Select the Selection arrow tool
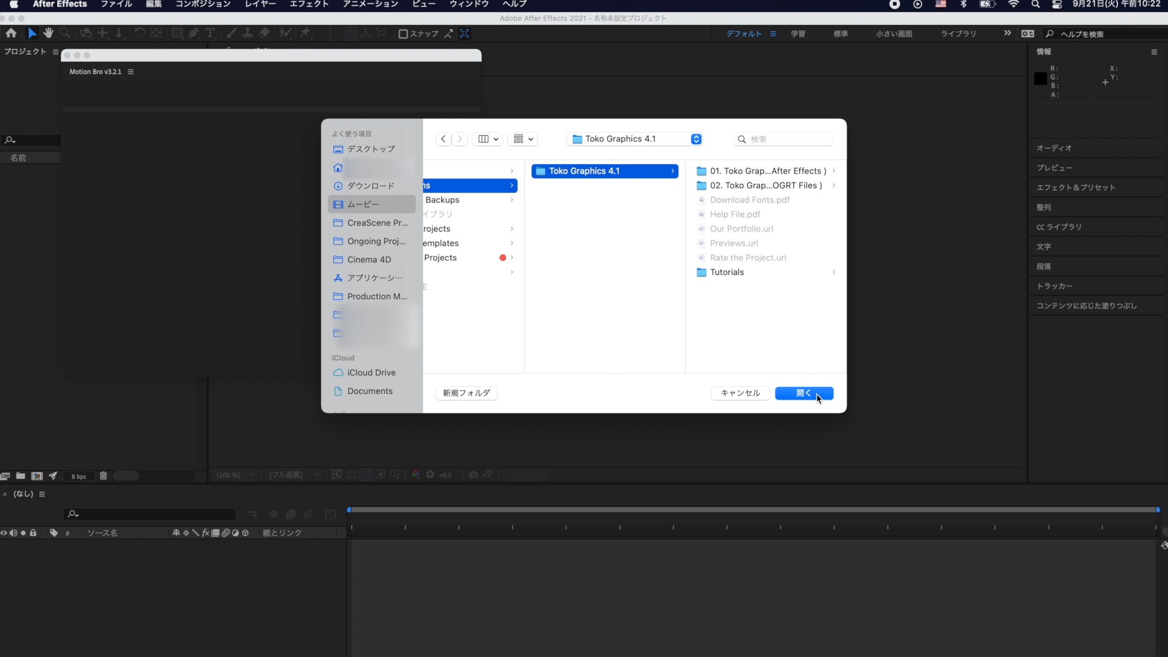1168x657 pixels. (32, 33)
